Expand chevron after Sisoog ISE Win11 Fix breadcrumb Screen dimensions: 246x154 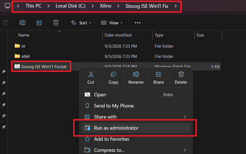click(x=176, y=6)
